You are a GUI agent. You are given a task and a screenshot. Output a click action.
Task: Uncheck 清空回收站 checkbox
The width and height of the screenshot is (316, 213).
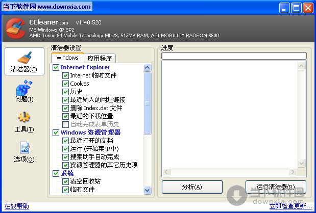[65, 181]
